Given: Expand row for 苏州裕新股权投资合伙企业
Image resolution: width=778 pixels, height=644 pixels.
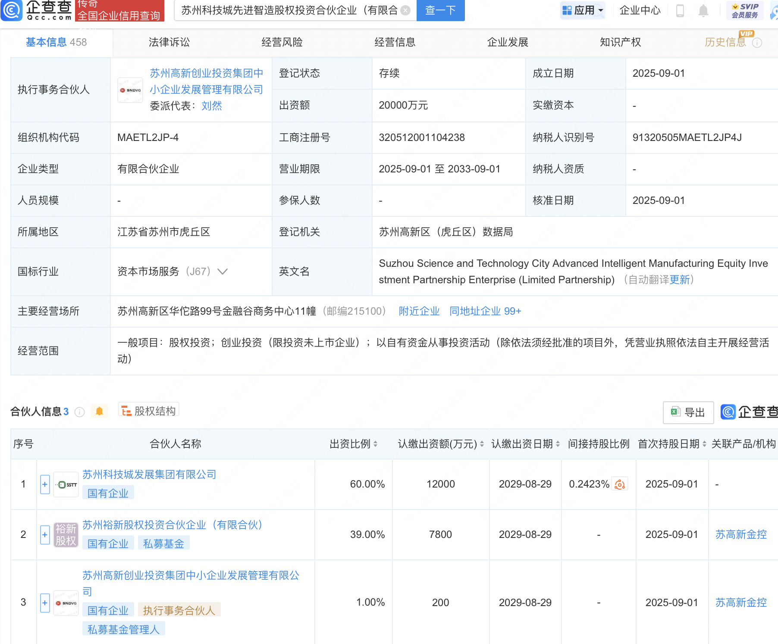Looking at the screenshot, I should click(x=45, y=535).
